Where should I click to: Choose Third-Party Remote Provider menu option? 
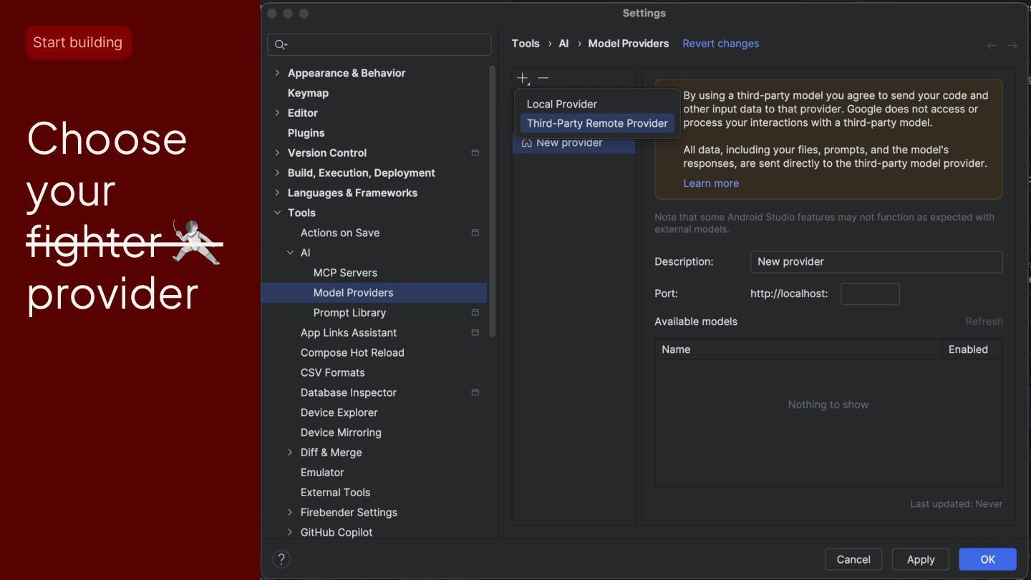(x=597, y=123)
